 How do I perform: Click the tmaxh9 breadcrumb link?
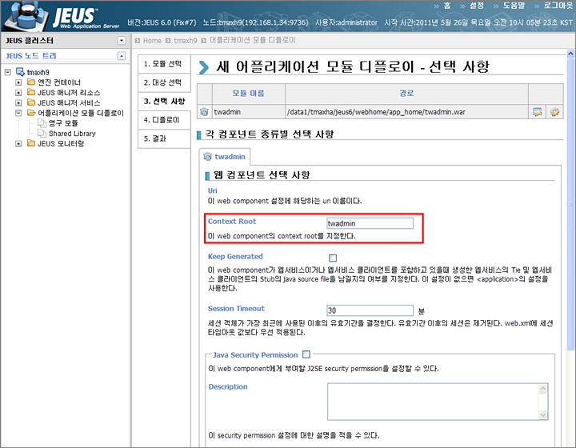pos(186,40)
